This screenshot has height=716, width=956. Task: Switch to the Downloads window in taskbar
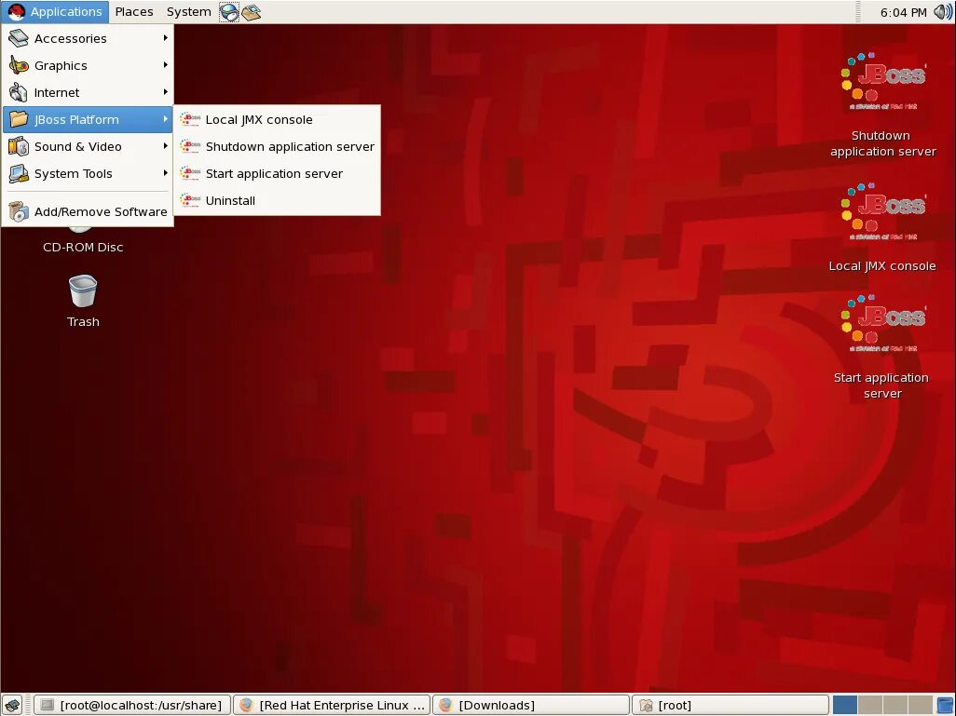531,705
